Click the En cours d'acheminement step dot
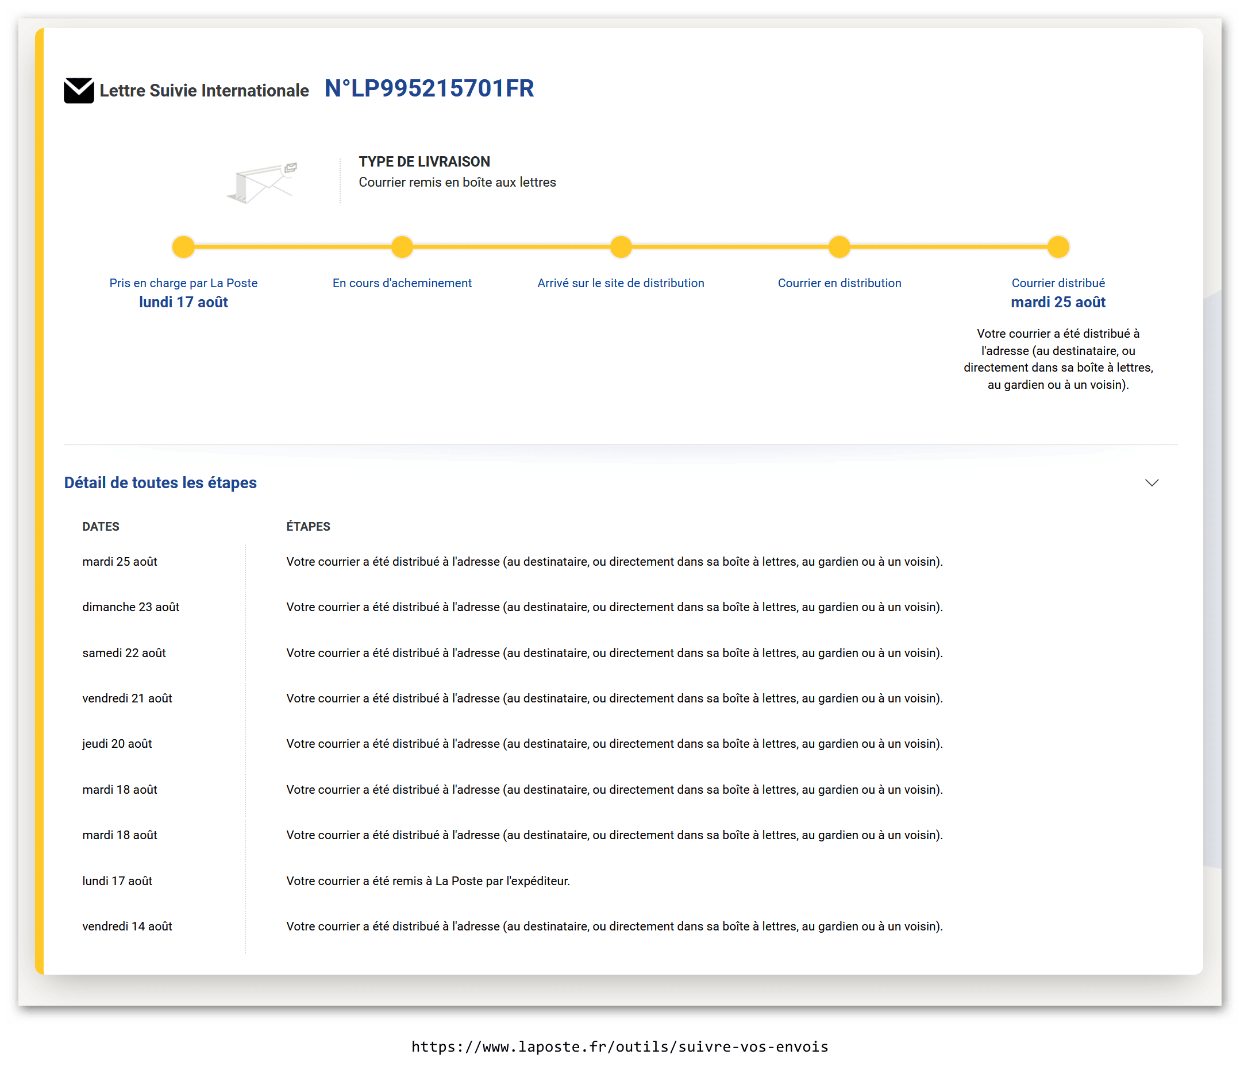This screenshot has height=1070, width=1240. tap(402, 246)
